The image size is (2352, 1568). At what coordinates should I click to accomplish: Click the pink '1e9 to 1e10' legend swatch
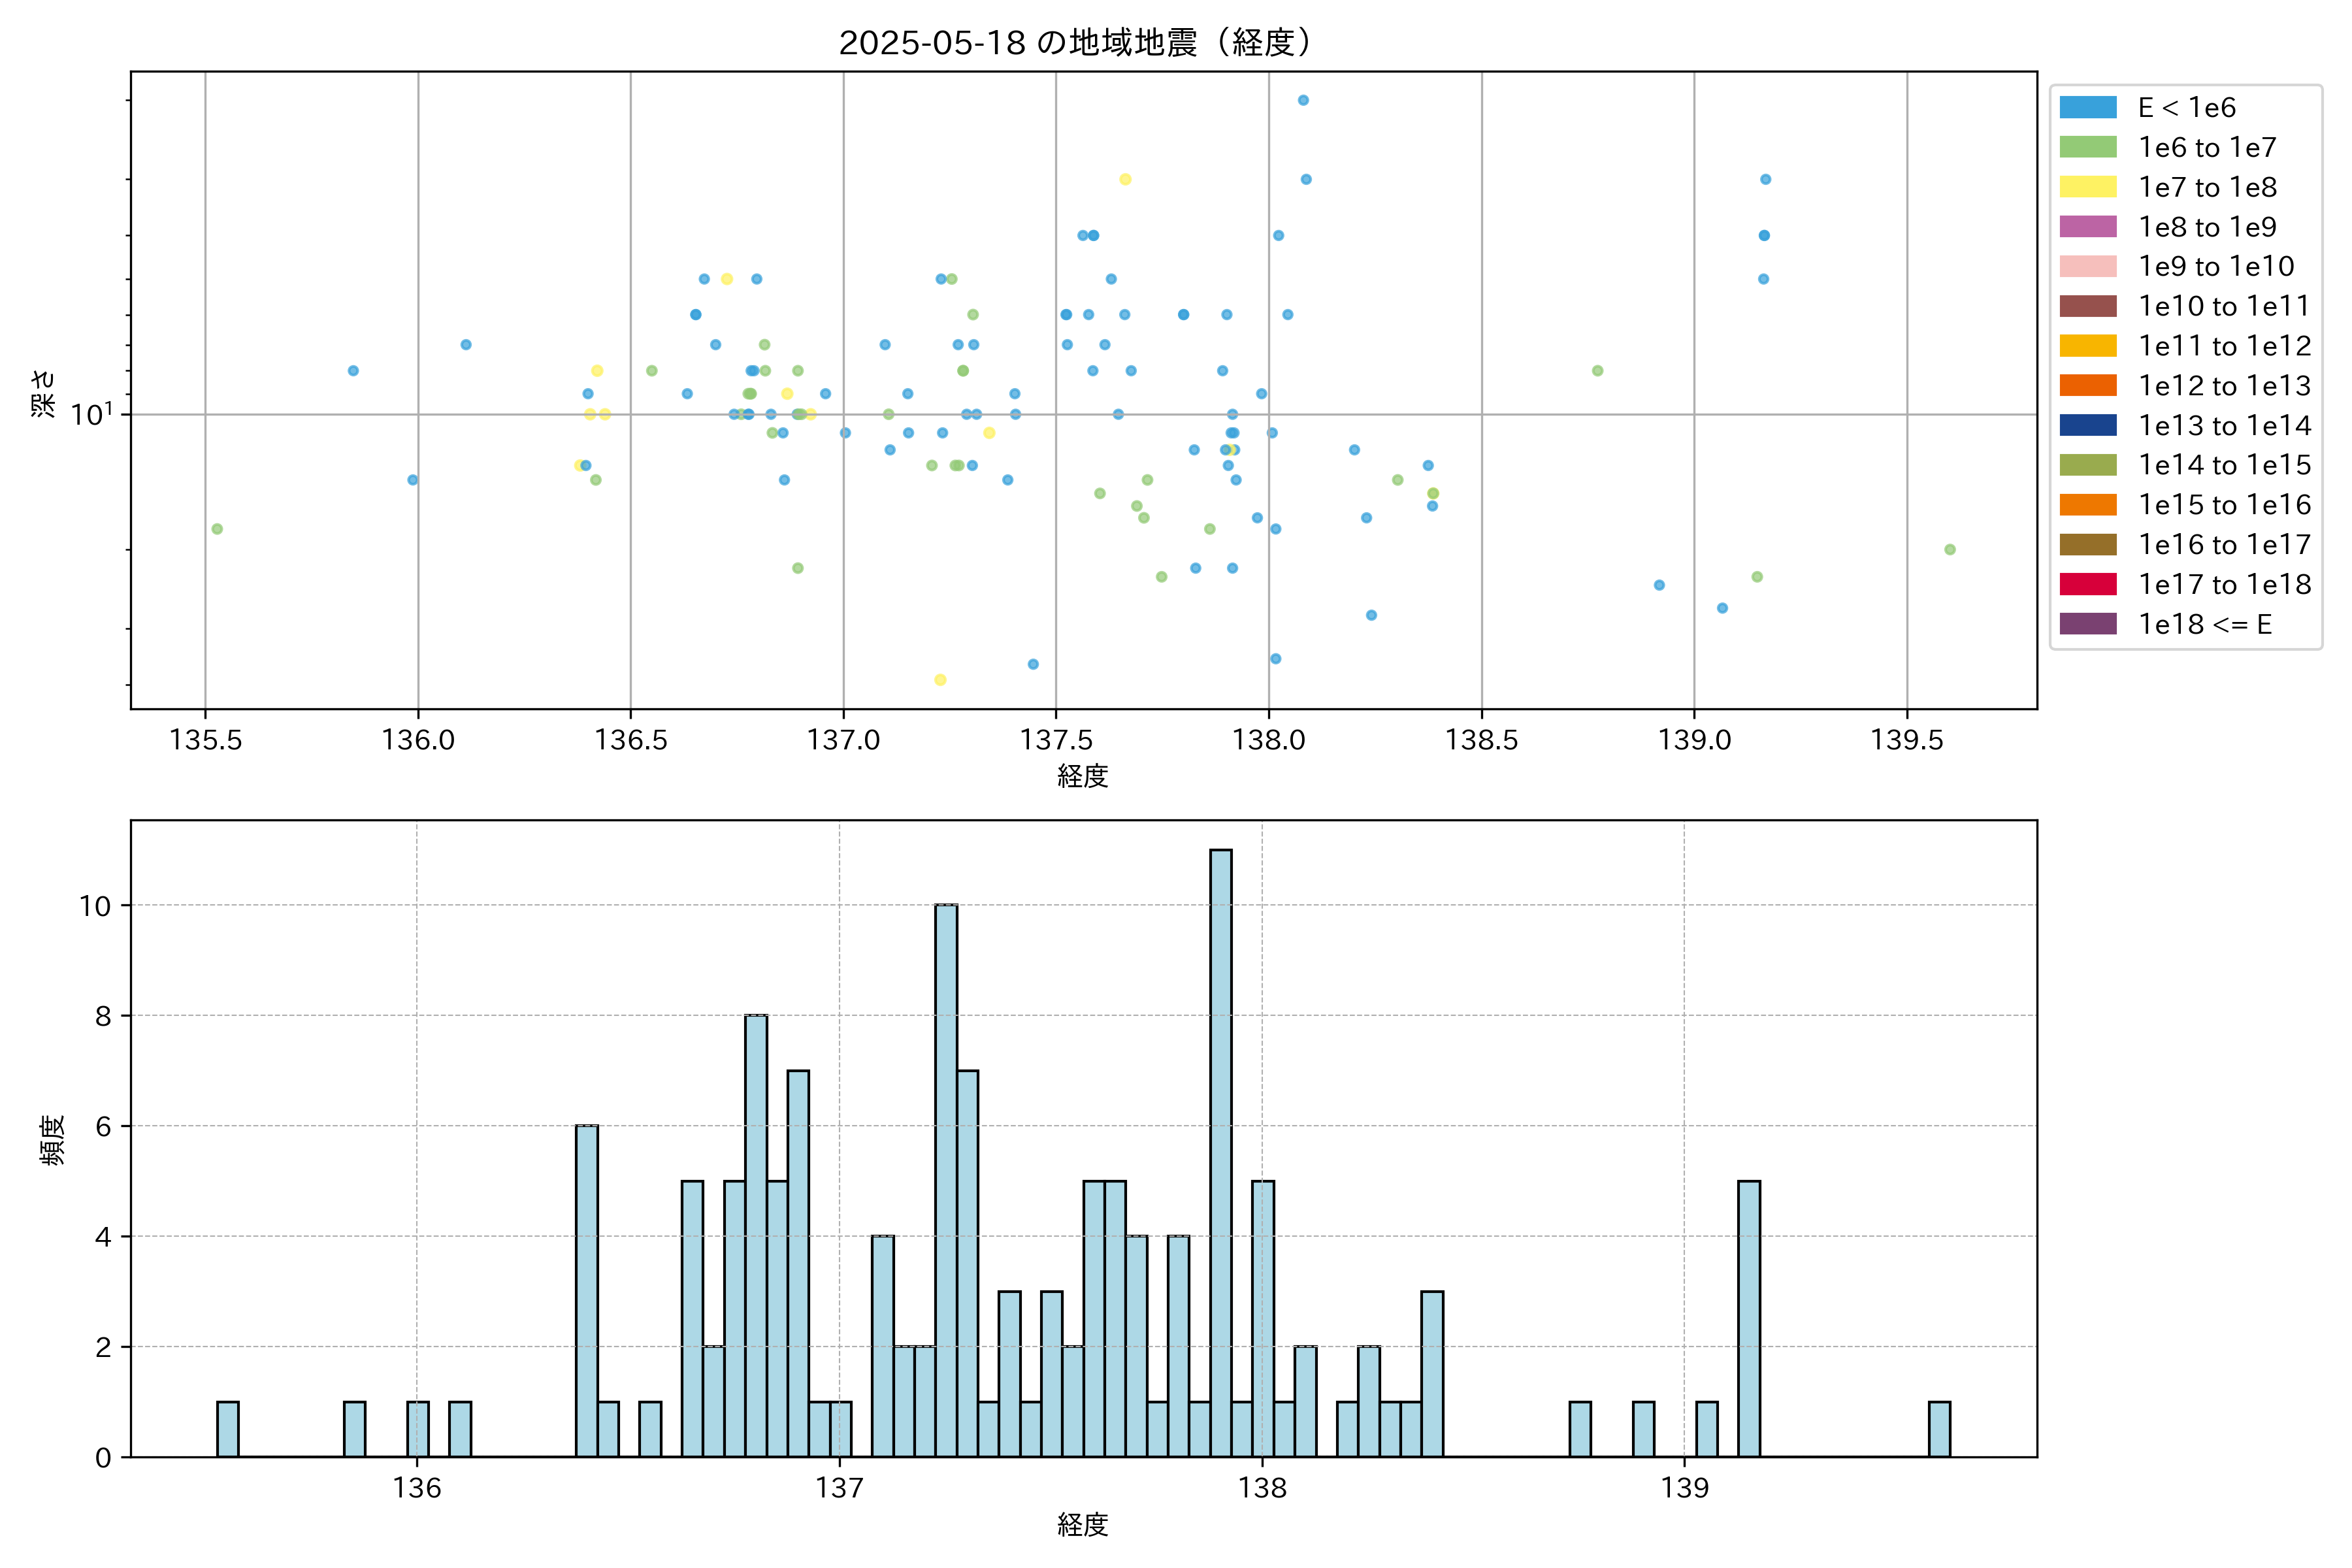[2087, 266]
